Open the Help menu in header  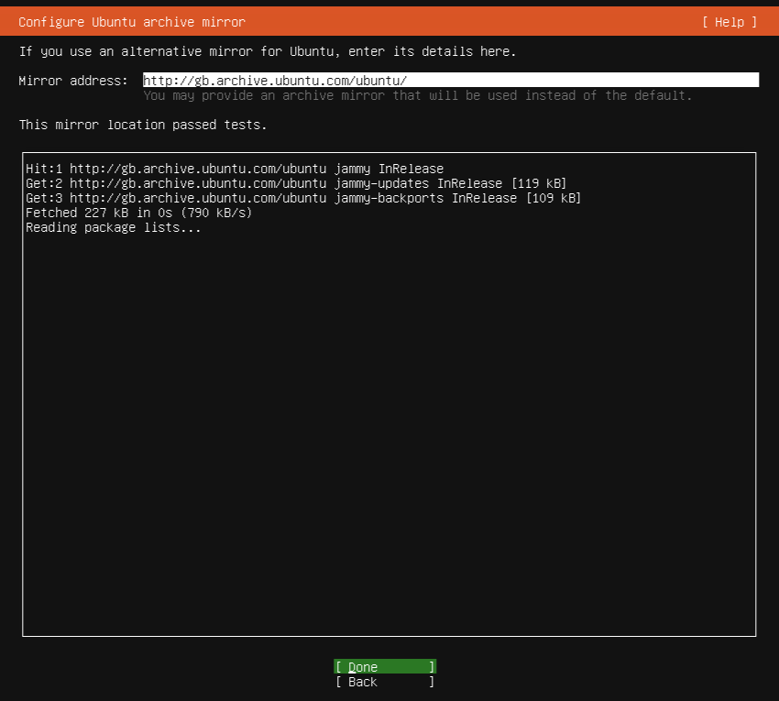point(730,22)
